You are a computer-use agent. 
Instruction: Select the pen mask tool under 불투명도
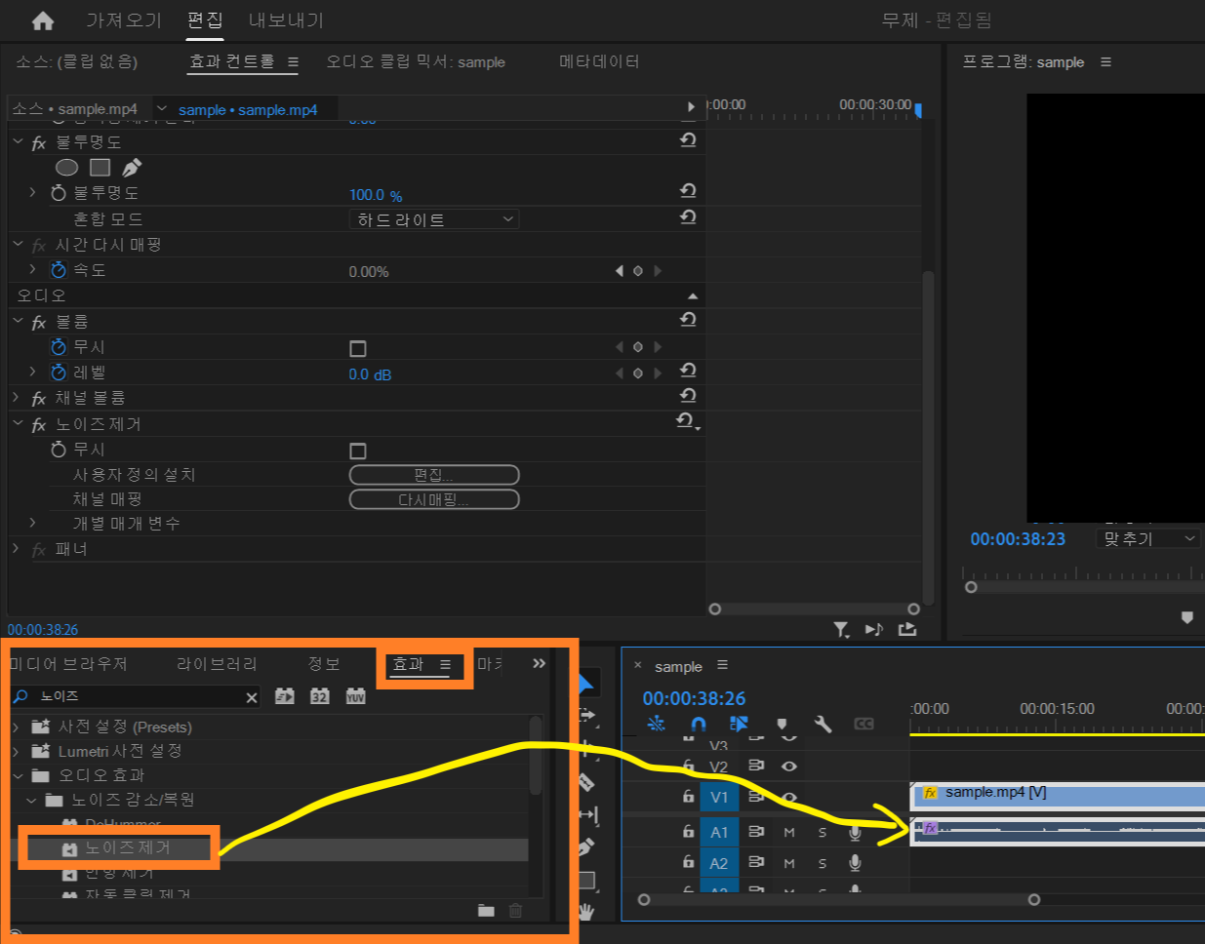coord(132,168)
